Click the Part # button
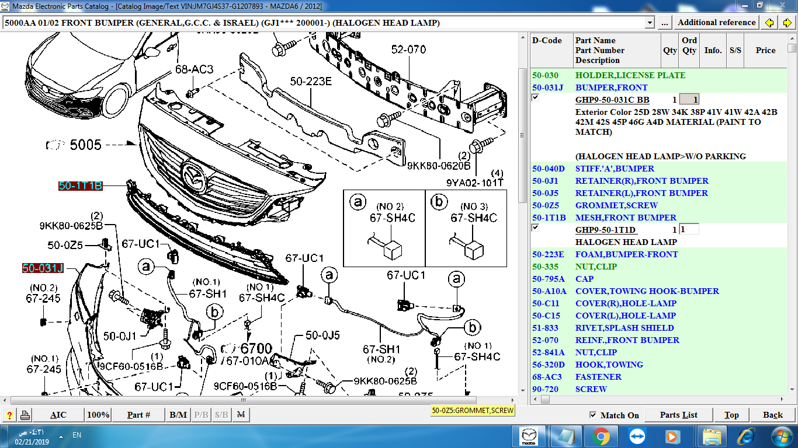798x448 pixels. tap(138, 415)
